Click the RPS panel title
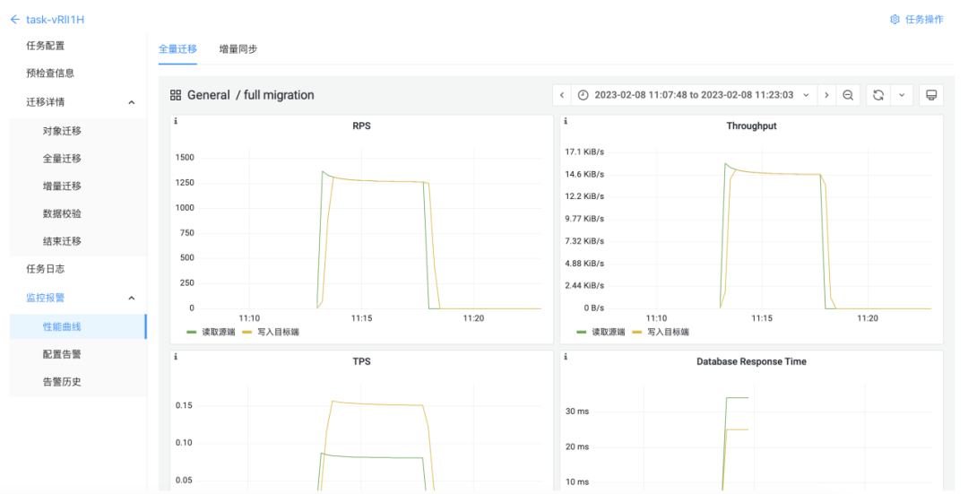This screenshot has height=494, width=968. click(362, 126)
